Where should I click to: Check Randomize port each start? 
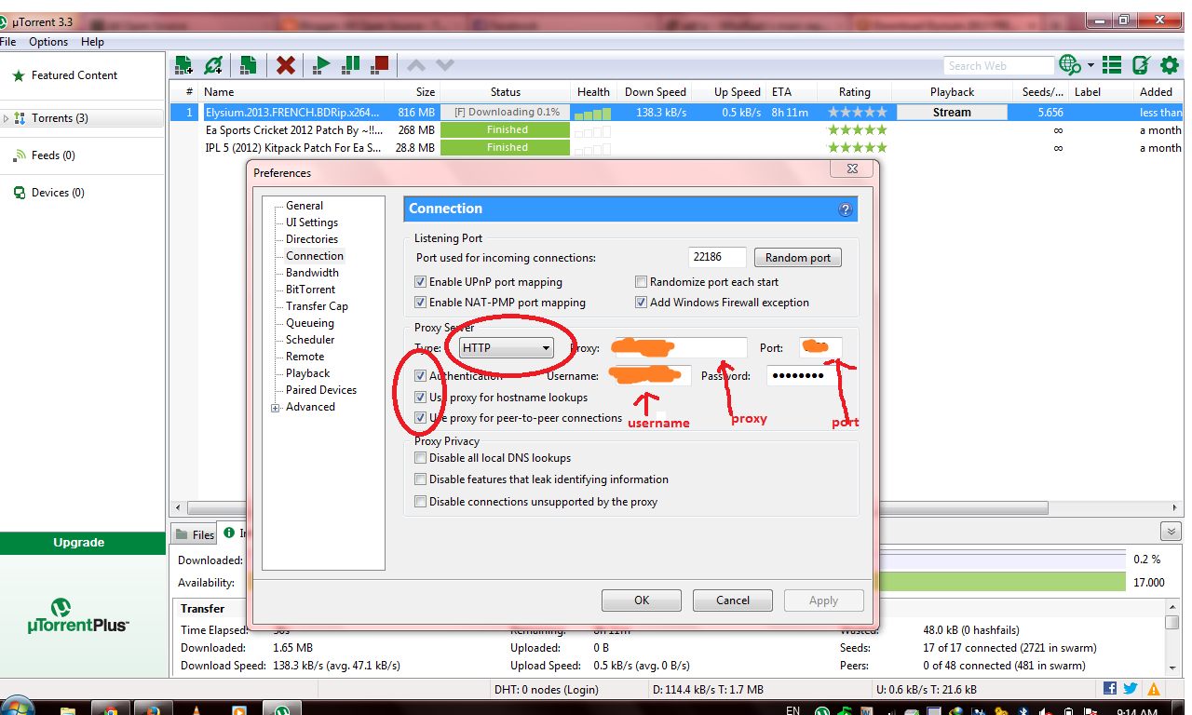(641, 282)
